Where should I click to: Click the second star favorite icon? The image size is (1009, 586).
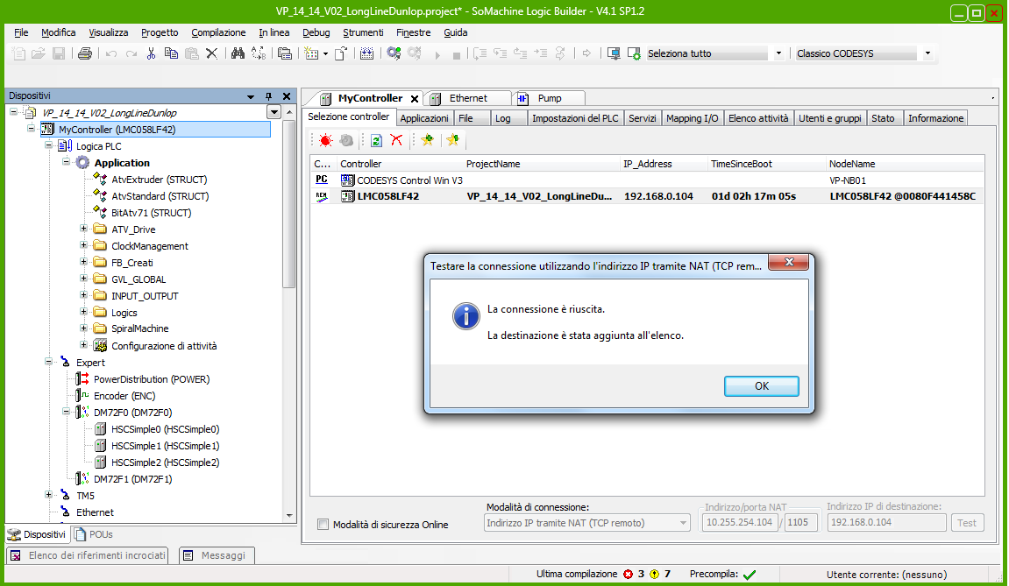pyautogui.click(x=452, y=140)
